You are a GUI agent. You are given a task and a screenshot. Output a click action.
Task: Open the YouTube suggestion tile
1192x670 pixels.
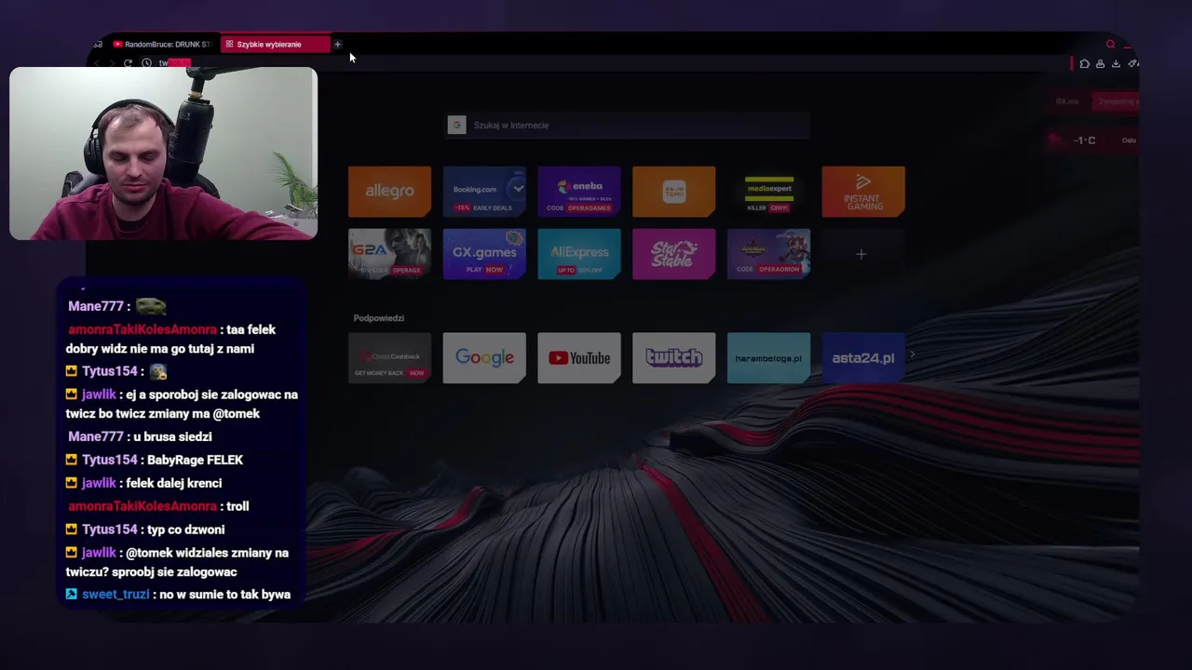point(579,358)
